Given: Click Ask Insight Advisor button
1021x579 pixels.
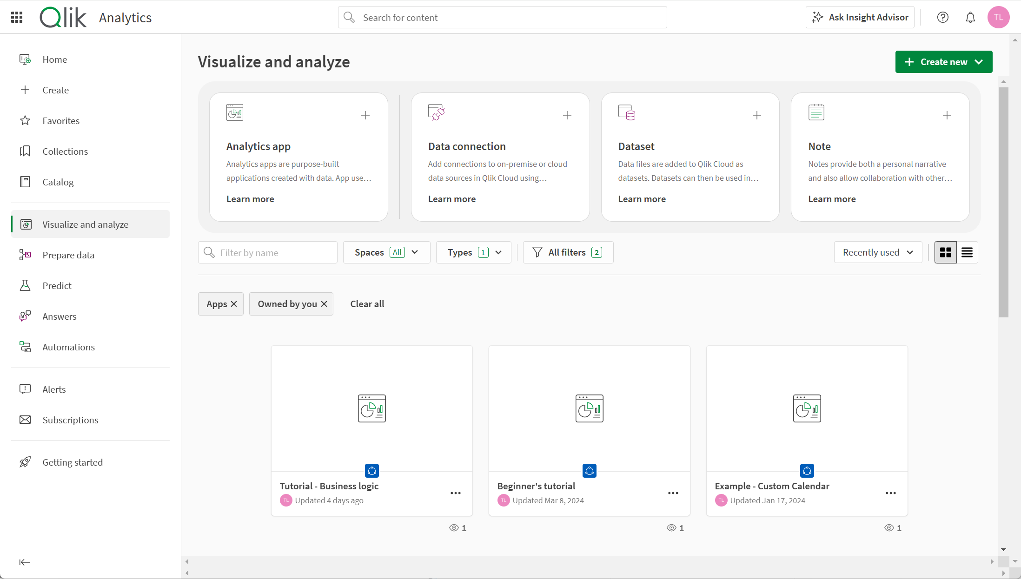Looking at the screenshot, I should [x=860, y=17].
